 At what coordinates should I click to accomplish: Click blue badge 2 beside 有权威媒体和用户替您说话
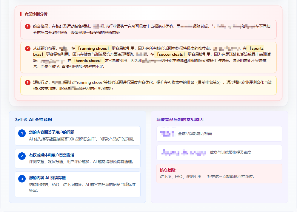click(x=22, y=156)
